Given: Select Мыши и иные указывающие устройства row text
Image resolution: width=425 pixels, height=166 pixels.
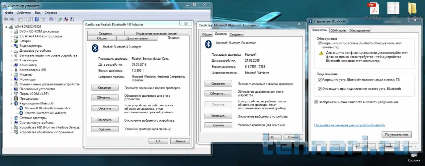Looking at the screenshot, I should click(49, 84).
